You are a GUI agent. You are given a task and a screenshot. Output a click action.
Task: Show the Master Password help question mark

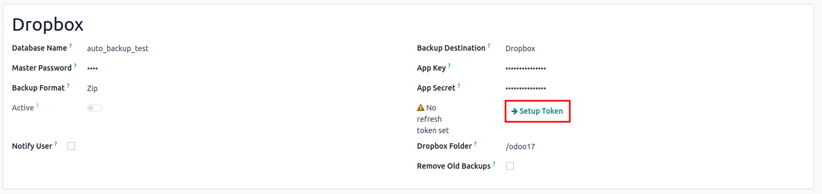(75, 66)
